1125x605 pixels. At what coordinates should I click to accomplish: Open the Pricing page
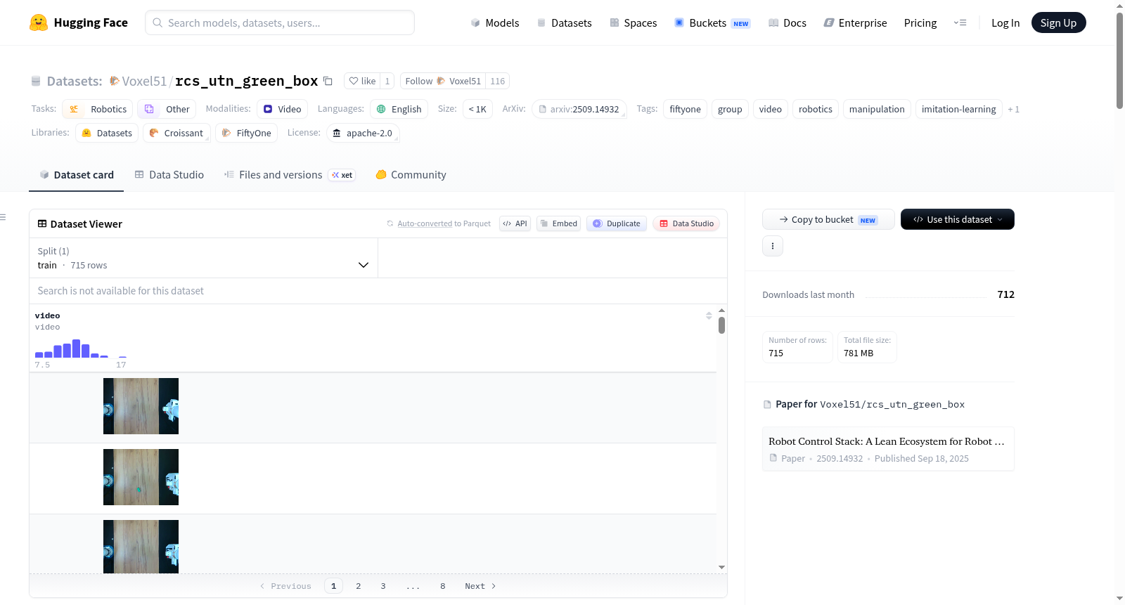point(920,22)
